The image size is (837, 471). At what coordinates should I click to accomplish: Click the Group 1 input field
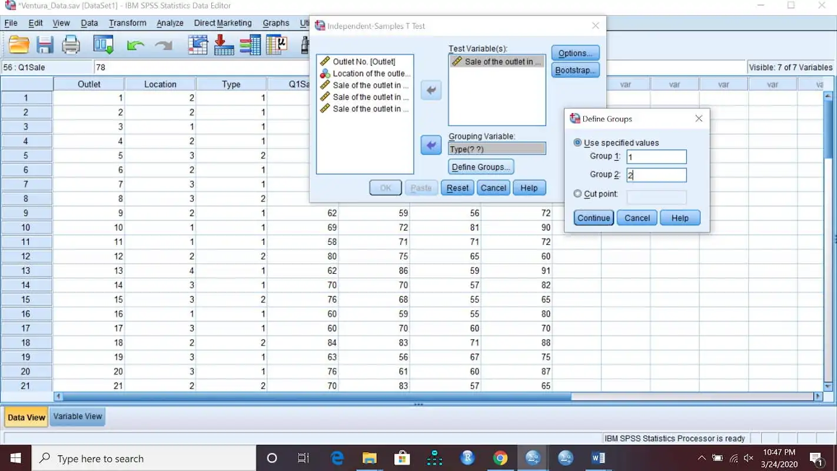click(x=656, y=157)
